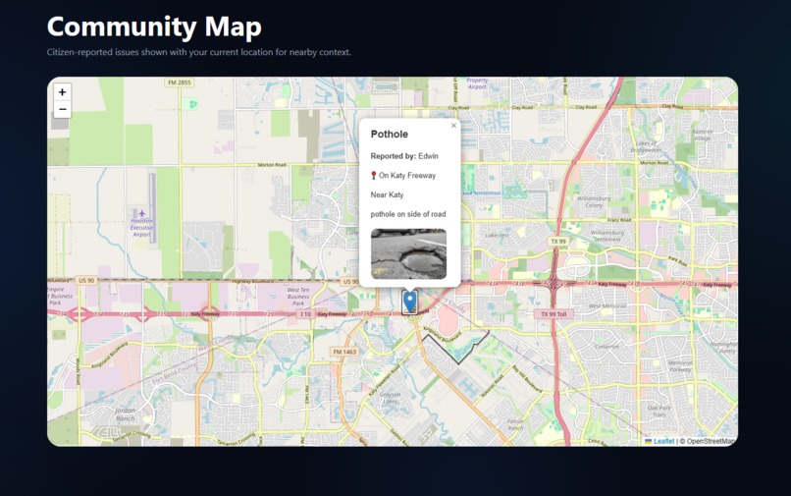Click the Jordan Ranch map label
Screen dimensions: 791x496
click(125, 414)
